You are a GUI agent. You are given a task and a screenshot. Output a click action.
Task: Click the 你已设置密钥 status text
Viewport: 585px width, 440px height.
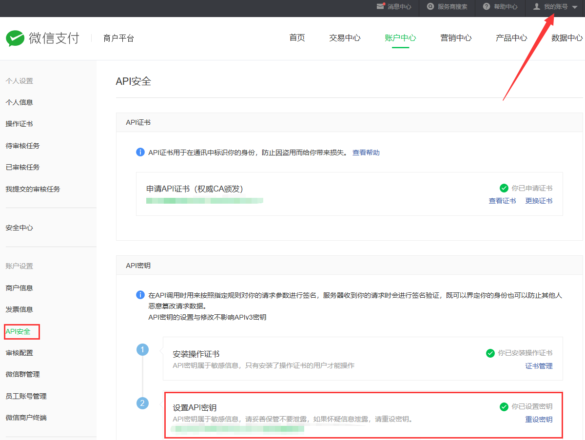point(532,407)
